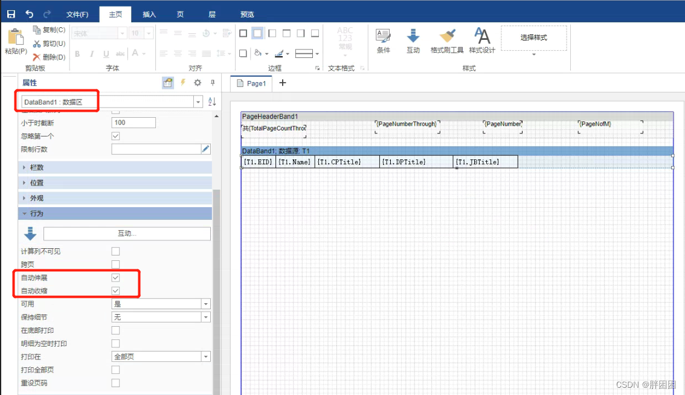The image size is (685, 395).
Task: Click the properties panel gear settings icon
Action: 198,83
